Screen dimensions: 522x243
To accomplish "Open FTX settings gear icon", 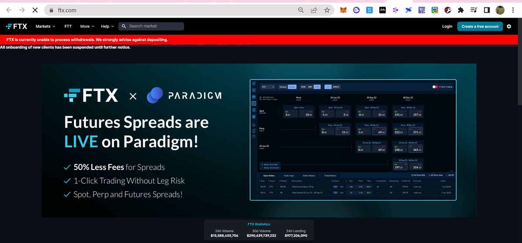I will point(509,27).
